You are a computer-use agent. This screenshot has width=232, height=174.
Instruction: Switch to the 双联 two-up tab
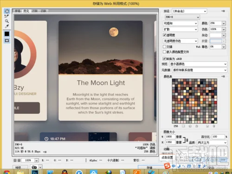point(35,11)
